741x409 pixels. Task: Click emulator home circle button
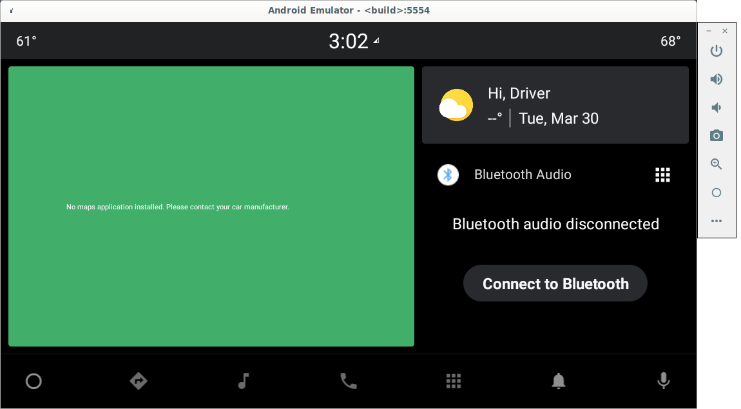(716, 193)
